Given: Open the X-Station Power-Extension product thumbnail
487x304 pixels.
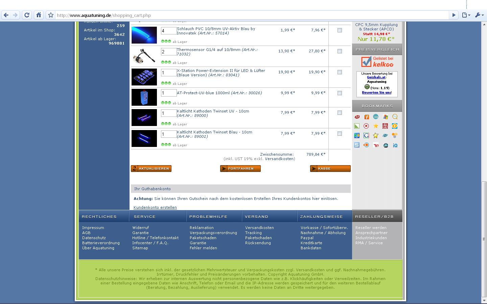Looking at the screenshot, I should pyautogui.click(x=144, y=77).
